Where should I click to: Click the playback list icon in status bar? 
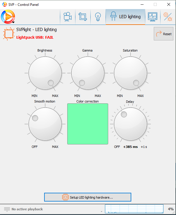point(7,209)
